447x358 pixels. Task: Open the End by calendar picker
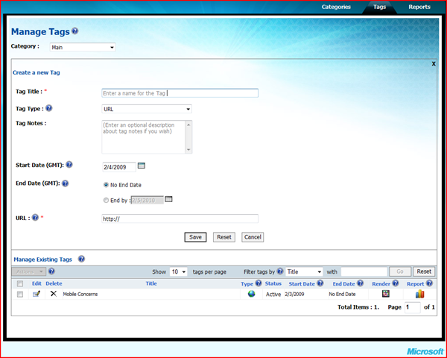click(x=169, y=199)
